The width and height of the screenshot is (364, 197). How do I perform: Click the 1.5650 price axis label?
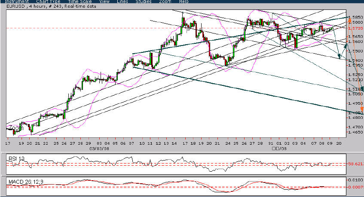click(355, 36)
